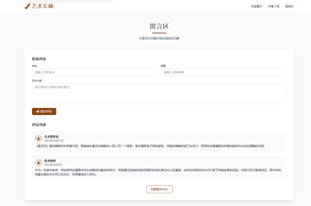
Task: Click the 发表评论 section heading
Action: pos(39,58)
